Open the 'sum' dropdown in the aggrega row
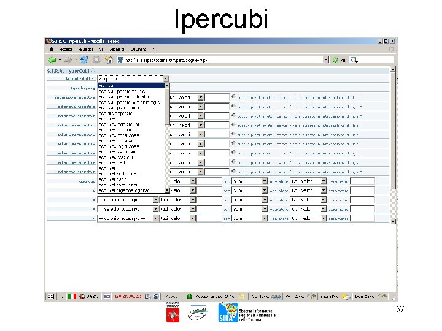 tap(249, 181)
